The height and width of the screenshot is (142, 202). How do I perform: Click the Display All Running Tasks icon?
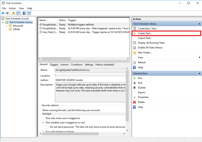(x=135, y=43)
